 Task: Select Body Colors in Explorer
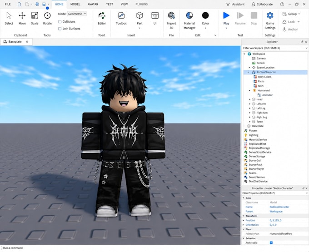(x=264, y=77)
